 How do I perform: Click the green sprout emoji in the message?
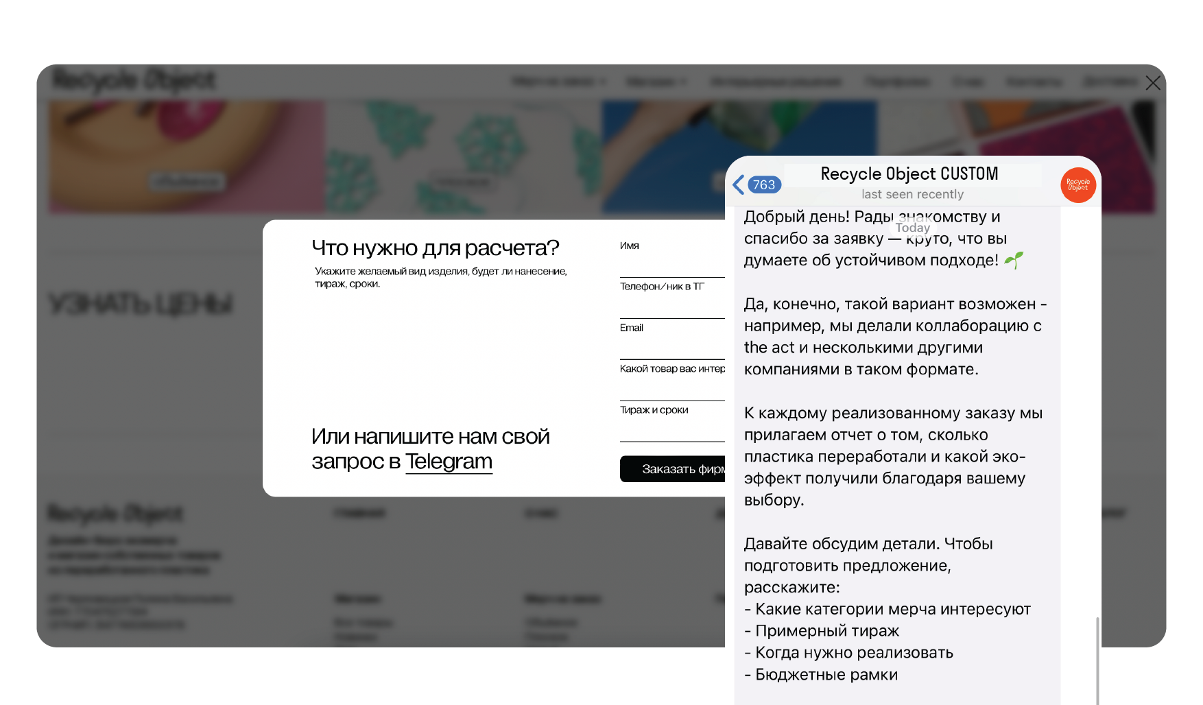tap(1013, 260)
